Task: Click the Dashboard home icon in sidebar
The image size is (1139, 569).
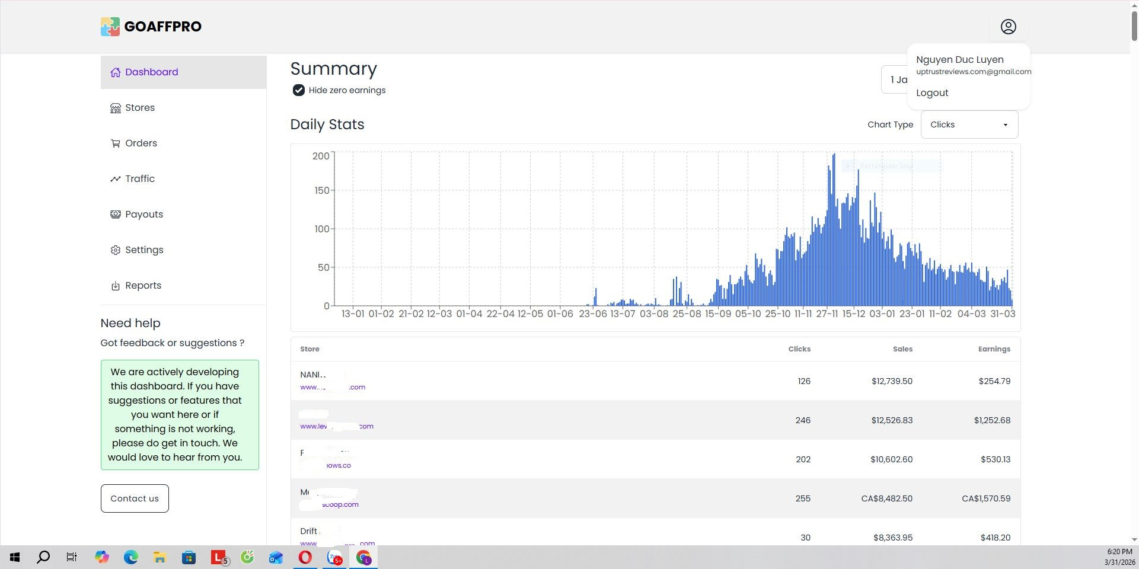Action: [x=116, y=72]
